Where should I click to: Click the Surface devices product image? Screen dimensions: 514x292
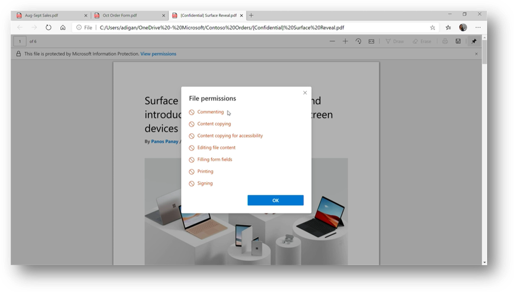[x=246, y=211]
